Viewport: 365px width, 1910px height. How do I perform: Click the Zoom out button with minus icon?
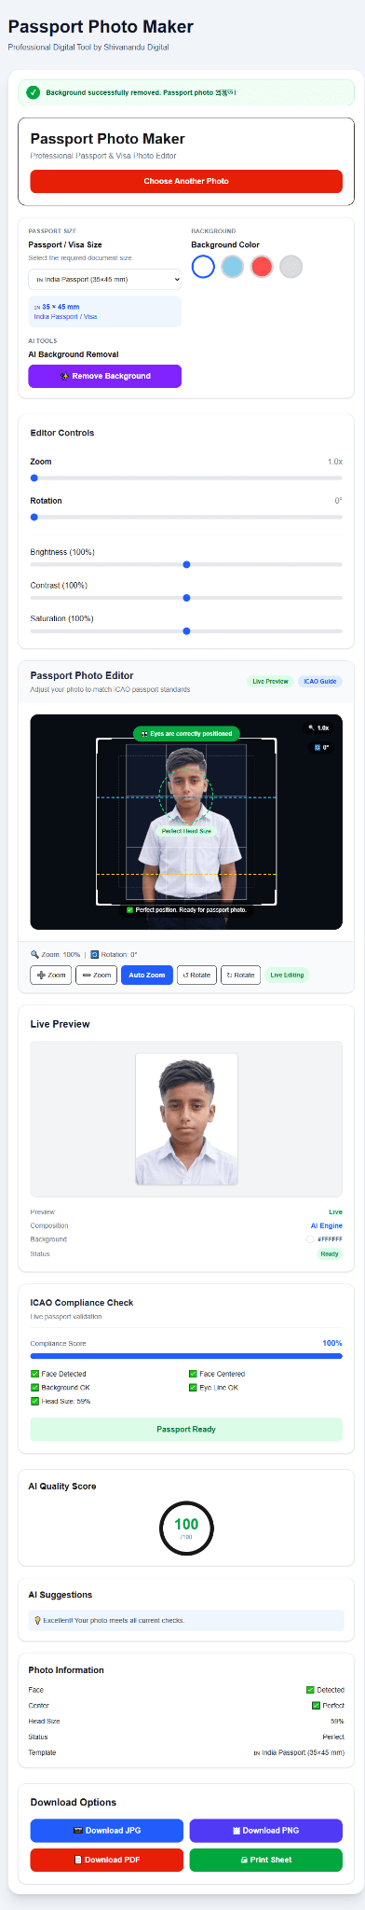96,975
